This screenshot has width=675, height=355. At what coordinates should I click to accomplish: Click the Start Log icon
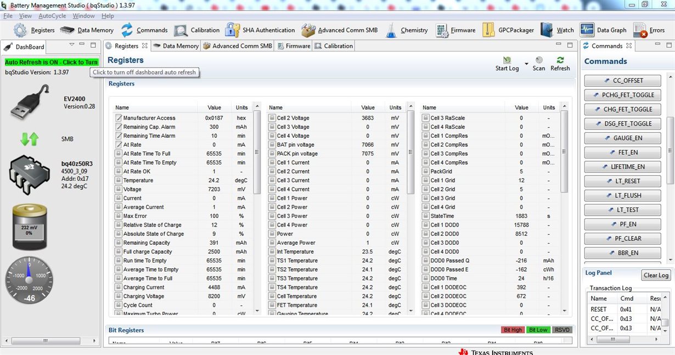click(507, 60)
